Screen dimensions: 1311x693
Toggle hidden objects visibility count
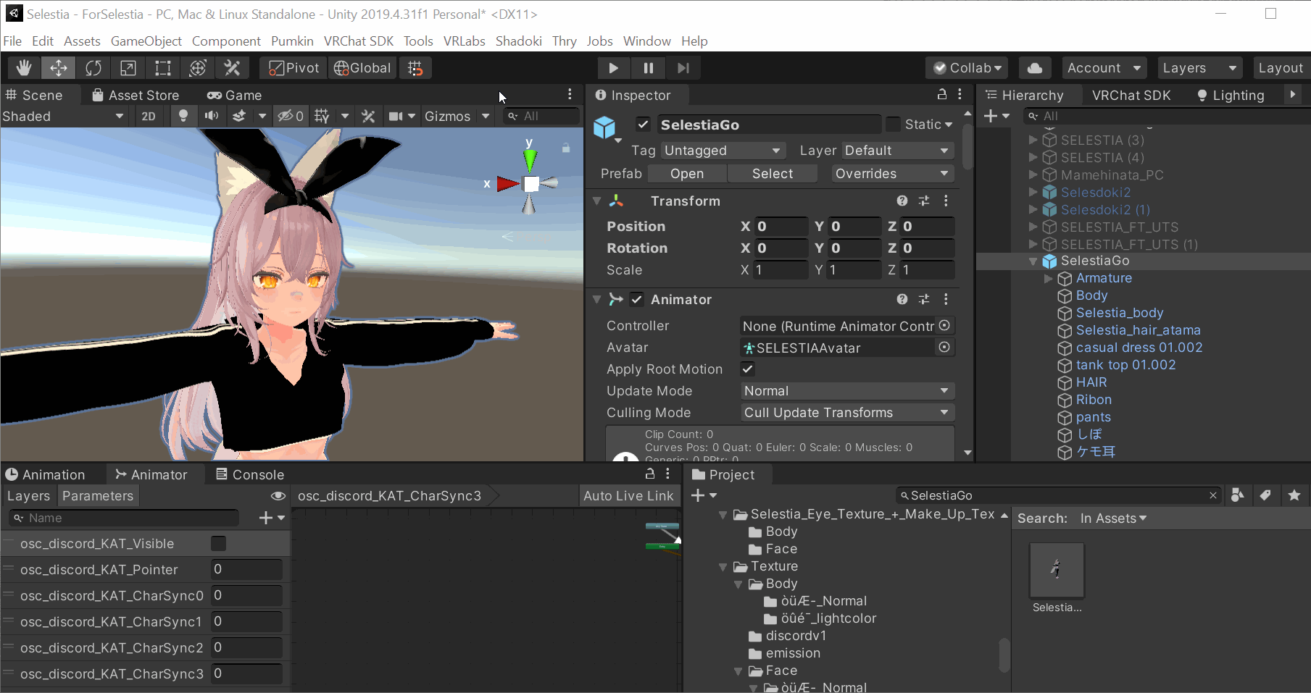point(291,116)
